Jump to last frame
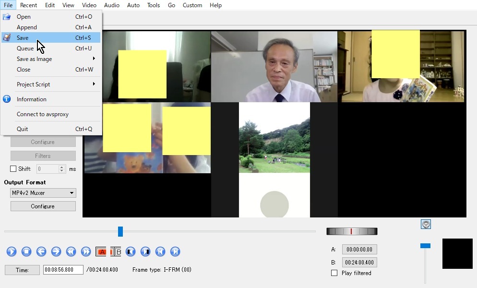This screenshot has width=477, height=288. tap(175, 252)
